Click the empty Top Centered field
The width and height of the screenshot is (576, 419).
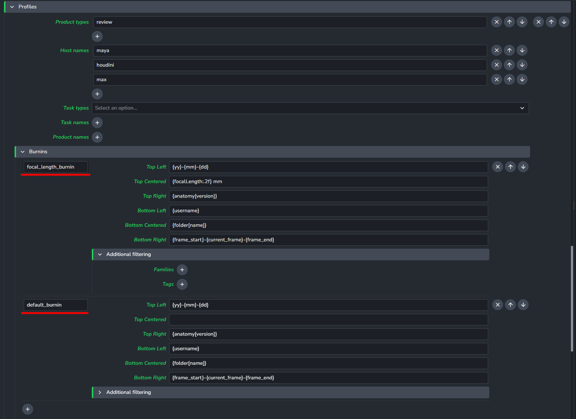coord(328,320)
